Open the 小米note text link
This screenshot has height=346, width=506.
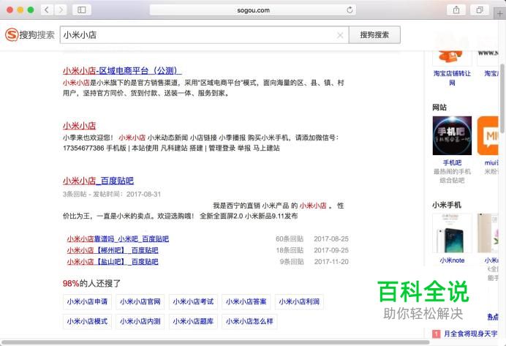452,260
